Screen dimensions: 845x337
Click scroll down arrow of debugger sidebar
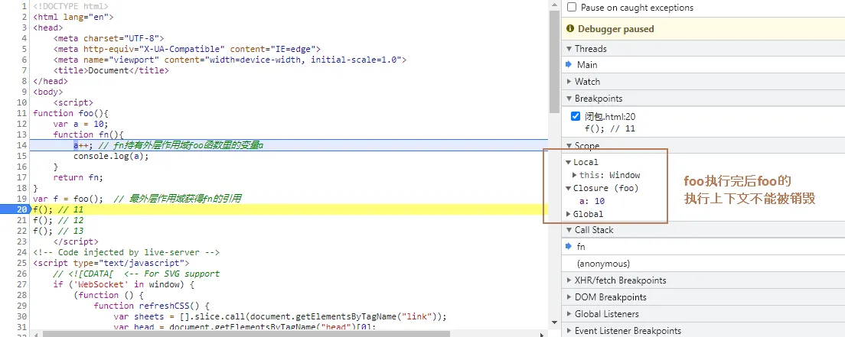click(555, 322)
